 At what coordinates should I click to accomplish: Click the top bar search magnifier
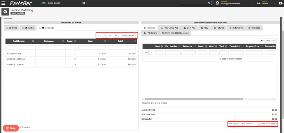point(209,3)
